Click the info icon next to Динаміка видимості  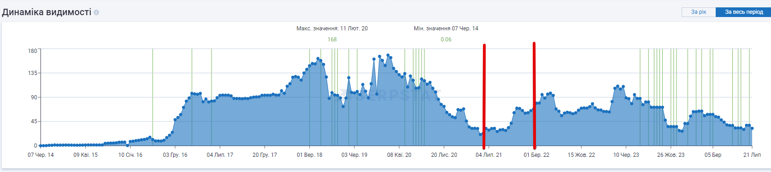click(96, 12)
